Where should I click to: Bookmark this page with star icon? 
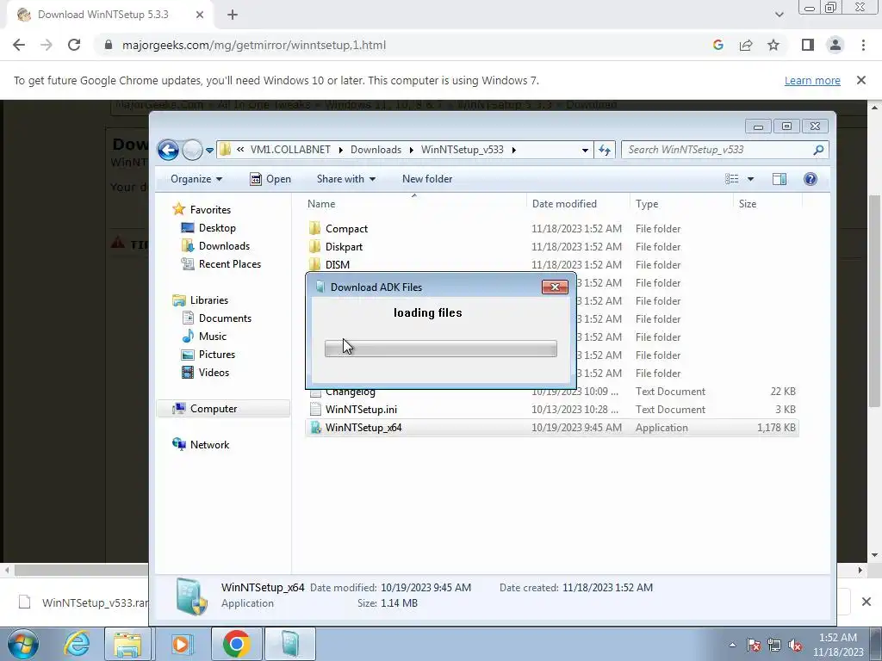(x=773, y=45)
